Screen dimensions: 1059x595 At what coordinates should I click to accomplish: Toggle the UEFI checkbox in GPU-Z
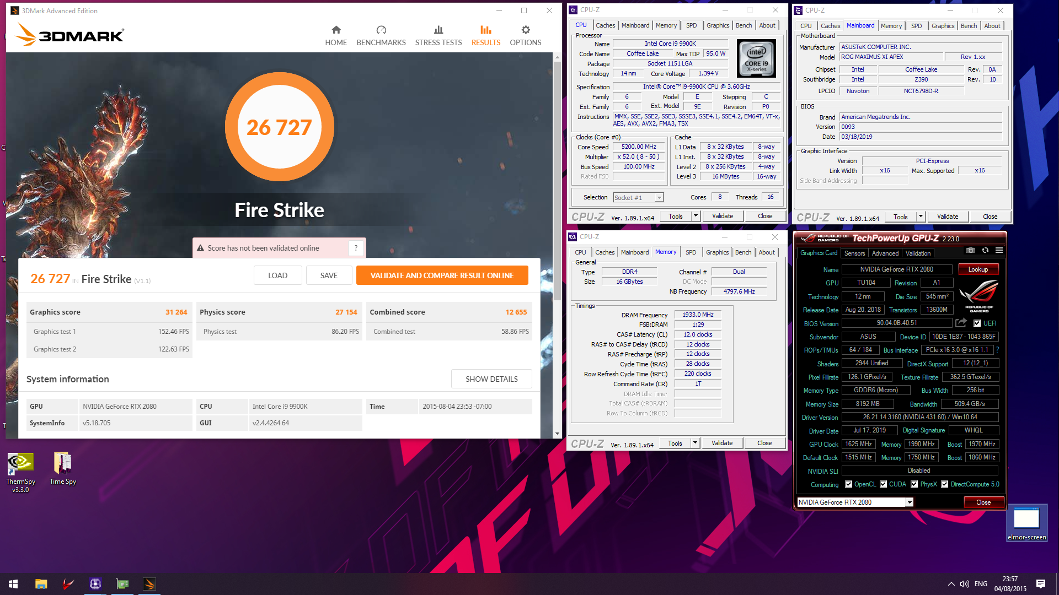point(977,323)
